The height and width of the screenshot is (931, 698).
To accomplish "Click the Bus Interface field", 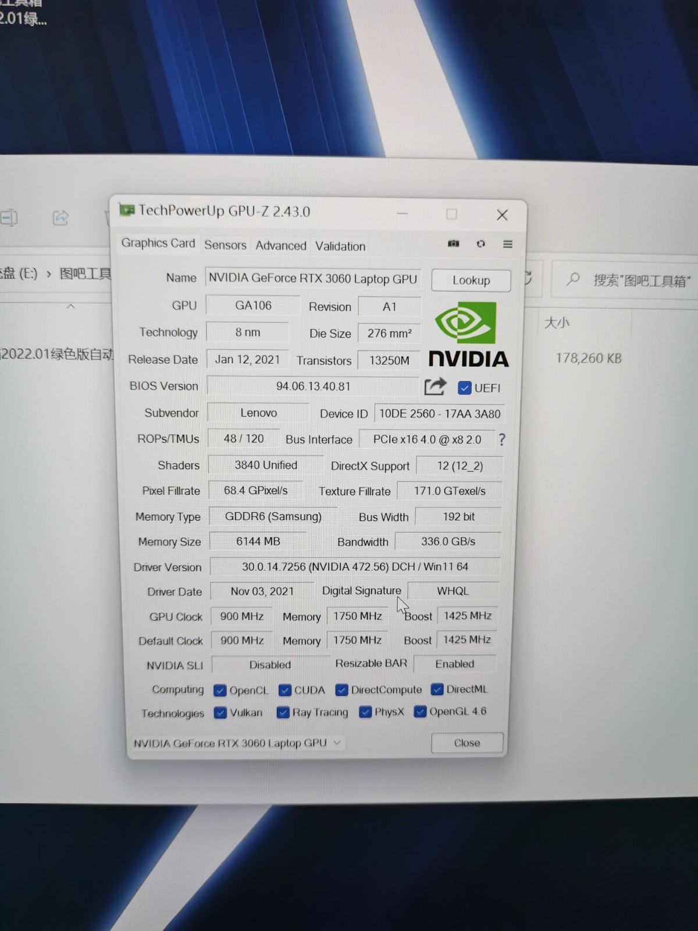I will point(427,439).
